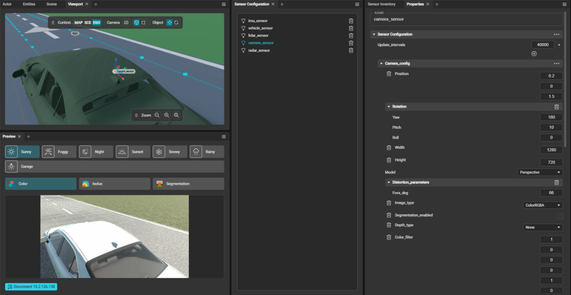Open the Image_type ColorRGBA dropdown
This screenshot has width=571, height=295.
pyautogui.click(x=542, y=205)
